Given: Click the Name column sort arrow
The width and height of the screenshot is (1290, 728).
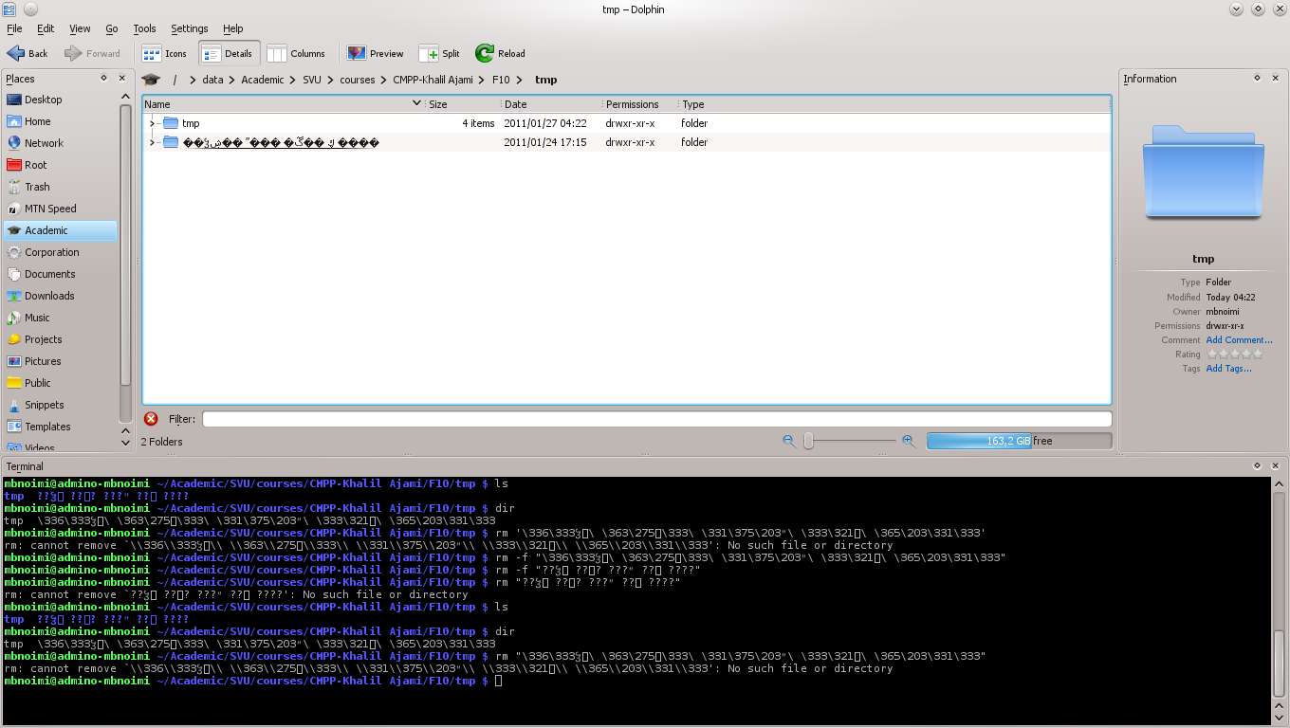Looking at the screenshot, I should [x=416, y=103].
